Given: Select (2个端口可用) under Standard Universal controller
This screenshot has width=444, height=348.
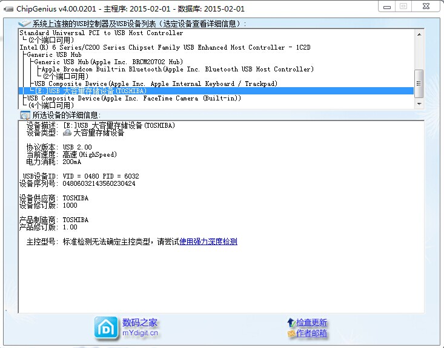Looking at the screenshot, I should 51,40.
